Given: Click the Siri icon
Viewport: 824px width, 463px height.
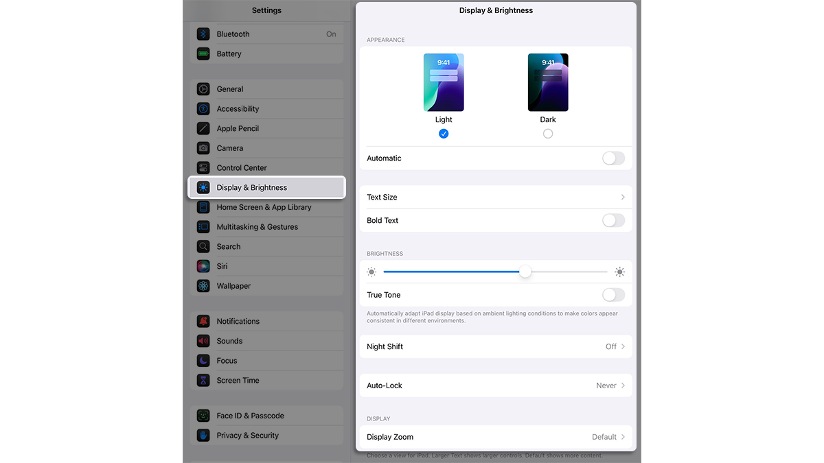Looking at the screenshot, I should tap(203, 266).
